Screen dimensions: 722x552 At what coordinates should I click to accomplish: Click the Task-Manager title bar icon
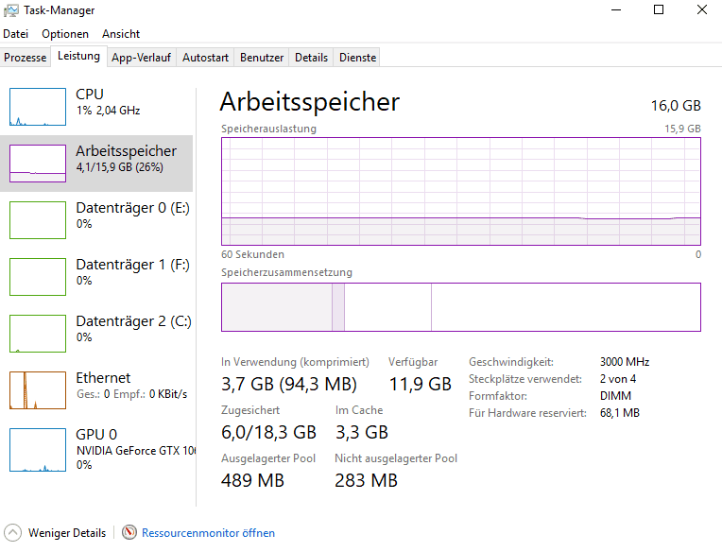pyautogui.click(x=11, y=10)
